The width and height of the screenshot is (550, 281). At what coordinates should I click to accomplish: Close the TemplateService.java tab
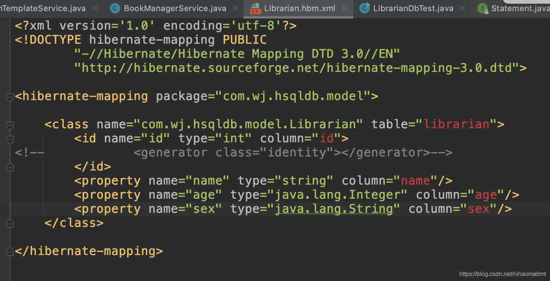[x=95, y=8]
